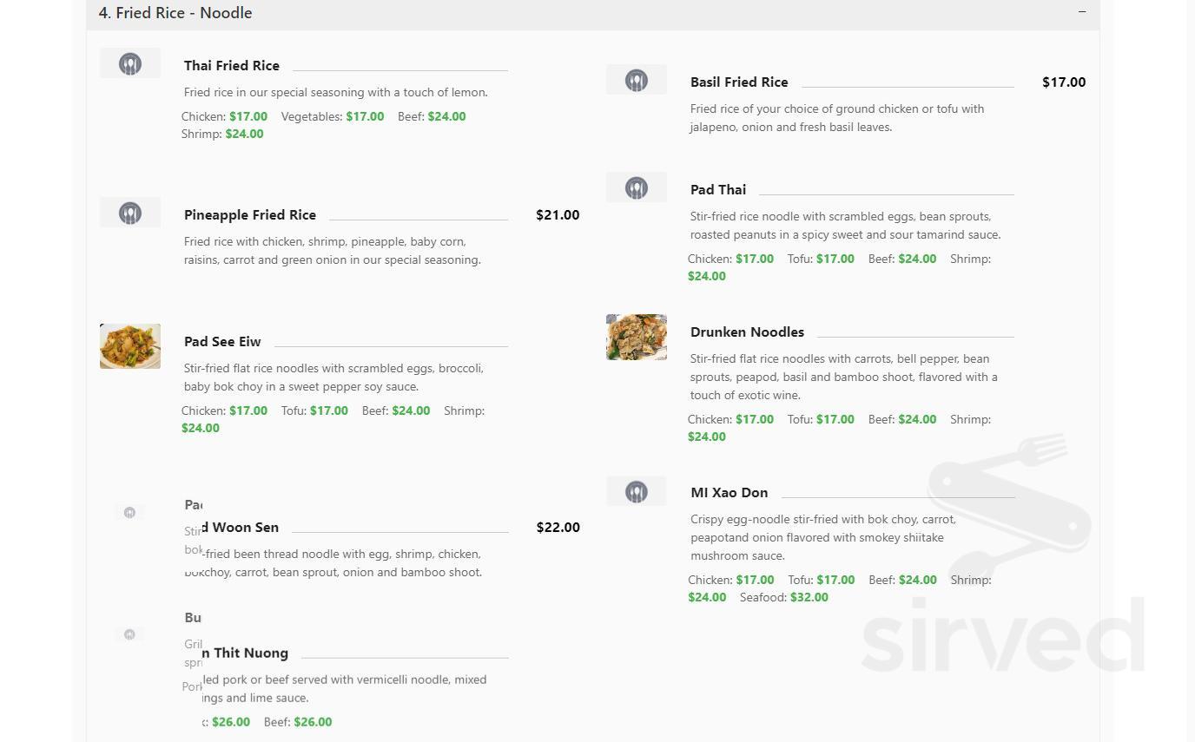The width and height of the screenshot is (1195, 742).
Task: Select Seafood $32.00 under MI Xao Don
Action: (x=808, y=597)
